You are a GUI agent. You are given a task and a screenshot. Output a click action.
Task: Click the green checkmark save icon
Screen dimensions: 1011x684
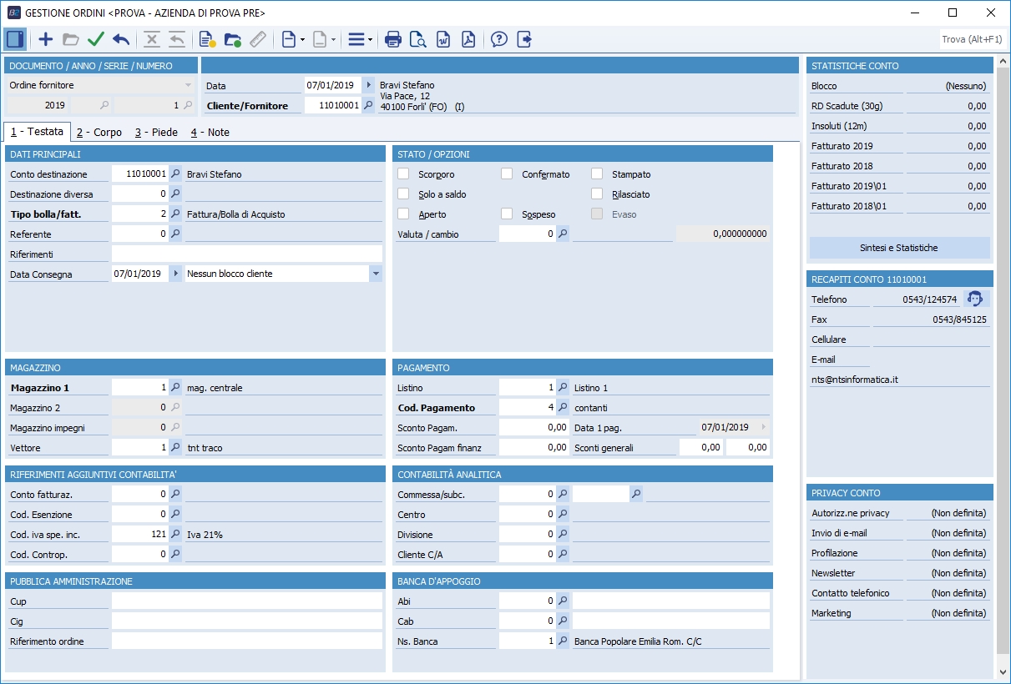(96, 39)
